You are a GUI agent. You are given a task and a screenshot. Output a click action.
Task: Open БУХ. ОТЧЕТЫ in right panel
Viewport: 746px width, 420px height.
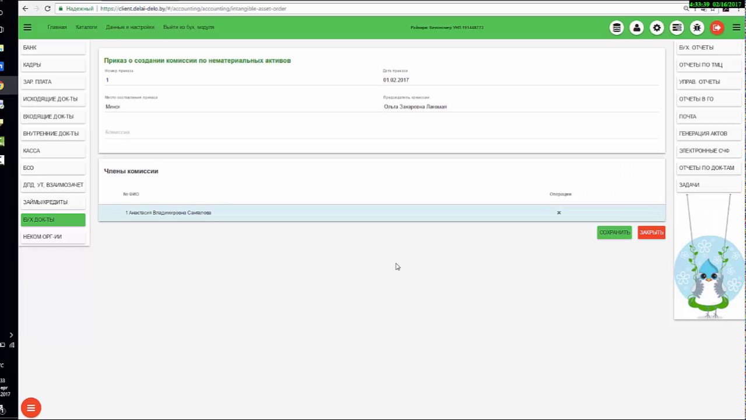709,48
